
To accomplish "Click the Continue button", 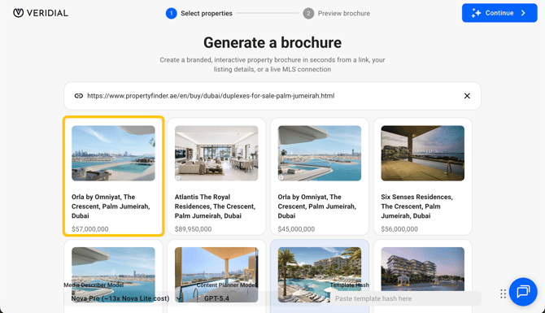I will click(x=499, y=13).
